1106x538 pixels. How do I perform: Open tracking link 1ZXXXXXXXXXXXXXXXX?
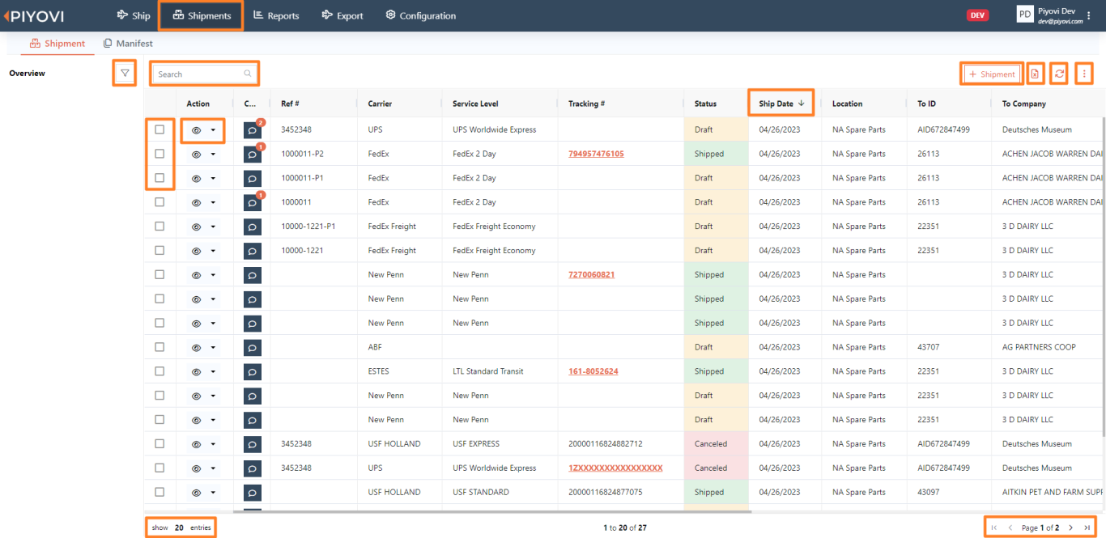[615, 468]
